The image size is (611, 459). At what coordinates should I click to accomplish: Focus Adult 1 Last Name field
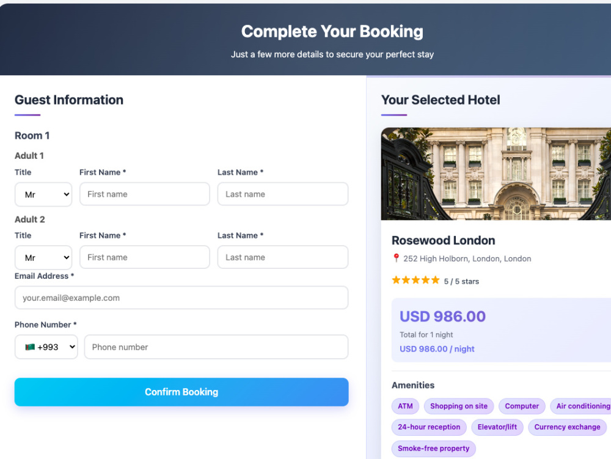click(282, 194)
